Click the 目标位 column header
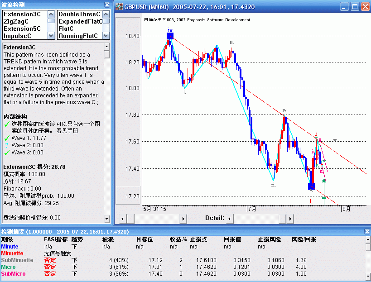Image resolution: width=371 pixels, height=282 pixels. [x=145, y=239]
